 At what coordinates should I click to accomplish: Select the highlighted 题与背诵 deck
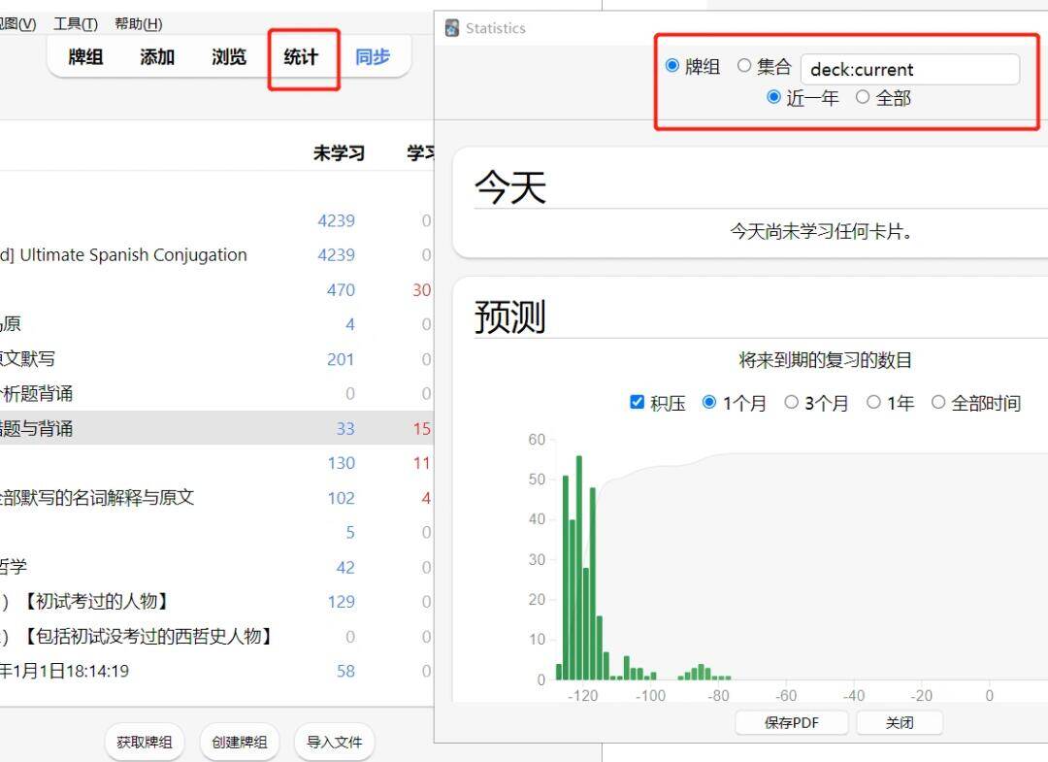(37, 428)
